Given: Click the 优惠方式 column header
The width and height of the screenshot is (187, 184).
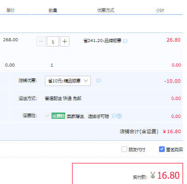Looking at the screenshot, I should coord(106,11).
